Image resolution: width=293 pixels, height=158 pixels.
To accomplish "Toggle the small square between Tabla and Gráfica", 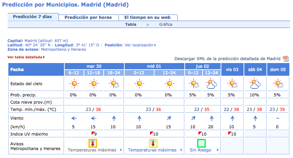I will pos(148,25).
